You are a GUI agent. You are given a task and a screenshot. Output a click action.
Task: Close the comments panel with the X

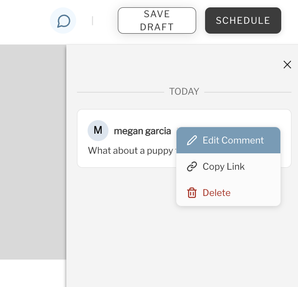[x=287, y=64]
